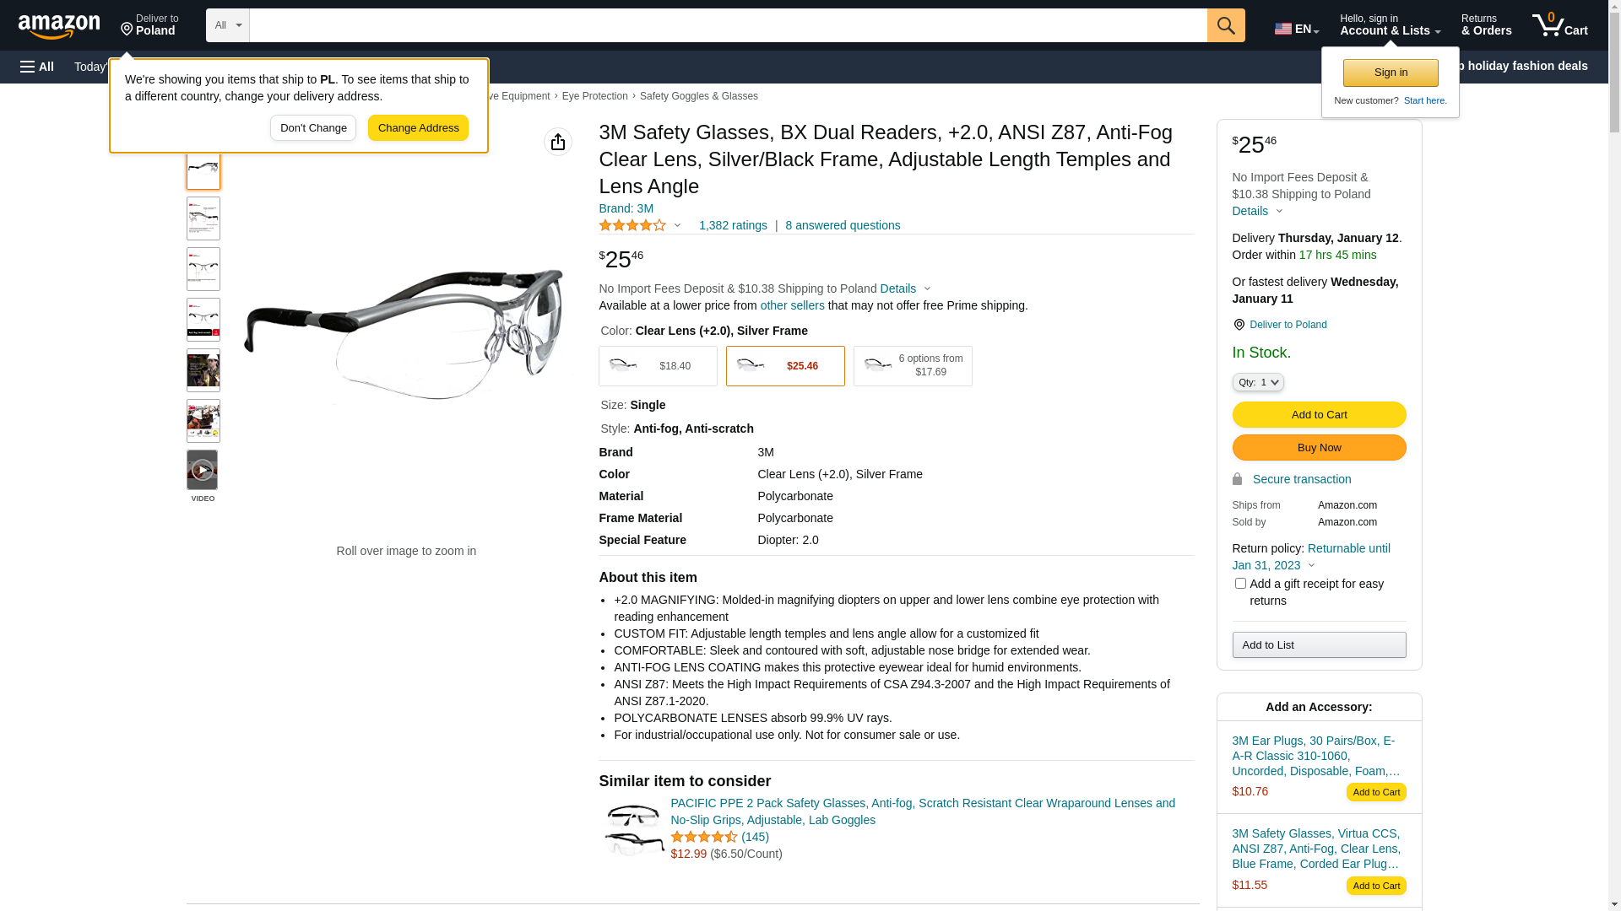Click the Amazon logo

click(59, 26)
